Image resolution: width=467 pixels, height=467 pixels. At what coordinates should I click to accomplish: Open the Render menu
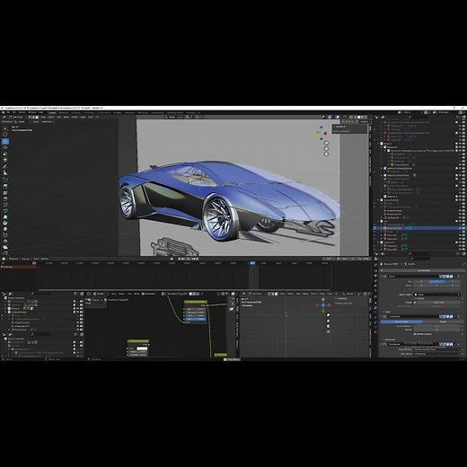pyautogui.click(x=22, y=112)
